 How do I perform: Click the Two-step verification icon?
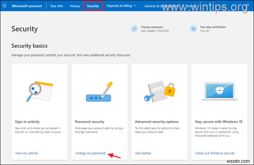[x=193, y=29]
